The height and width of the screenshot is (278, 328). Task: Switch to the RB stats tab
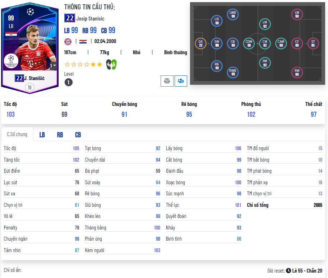pos(60,135)
